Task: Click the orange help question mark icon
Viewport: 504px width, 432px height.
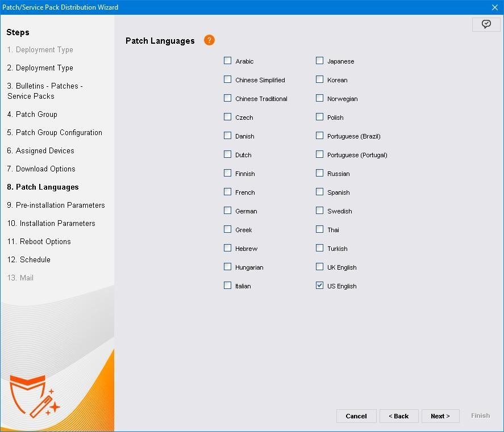Action: point(209,40)
